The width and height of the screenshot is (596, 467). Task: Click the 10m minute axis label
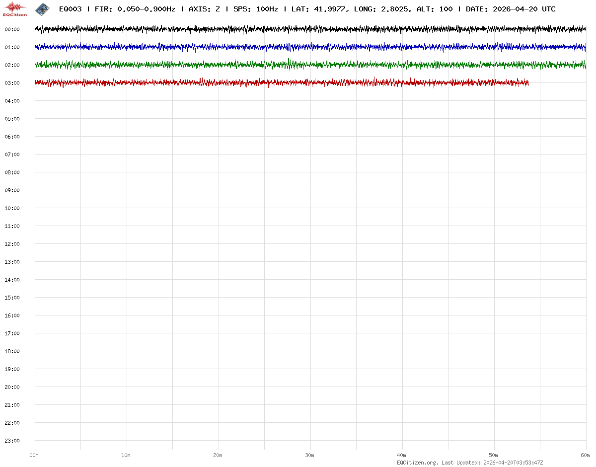126,455
